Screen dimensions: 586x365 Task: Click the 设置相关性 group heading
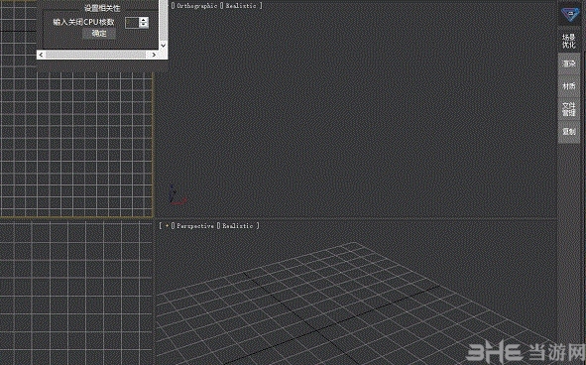click(x=102, y=8)
